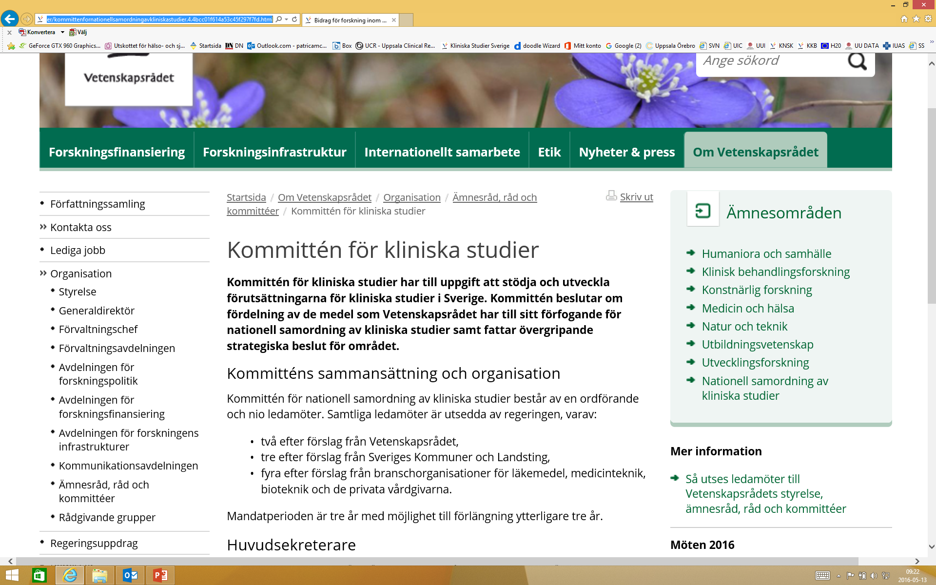Open the Klinisk behandlingsforskning link

776,272
